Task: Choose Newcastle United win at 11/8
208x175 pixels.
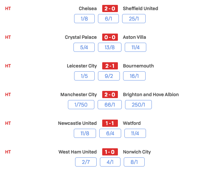Action: coord(85,133)
